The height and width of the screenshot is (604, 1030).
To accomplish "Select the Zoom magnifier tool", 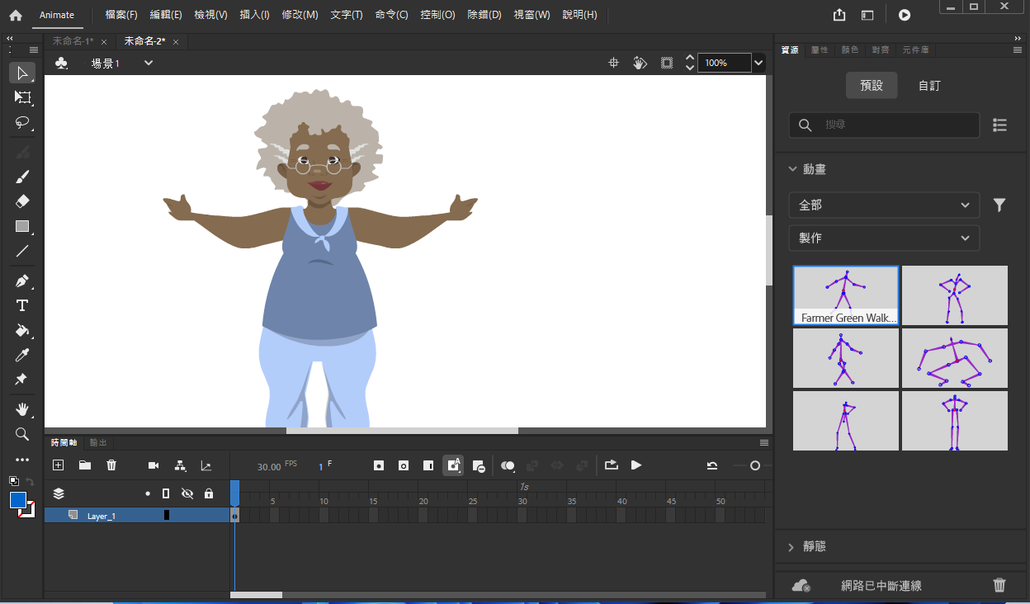I will coord(22,434).
